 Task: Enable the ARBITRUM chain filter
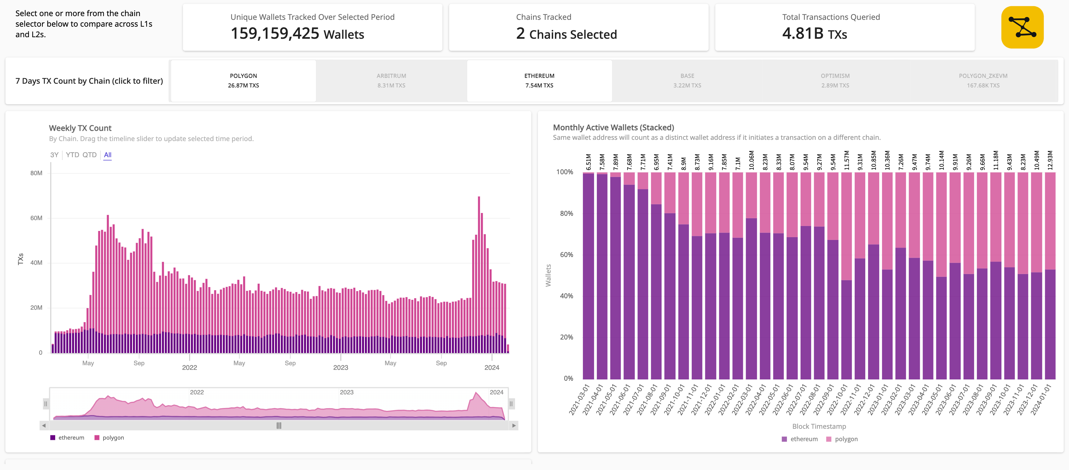[x=391, y=81]
